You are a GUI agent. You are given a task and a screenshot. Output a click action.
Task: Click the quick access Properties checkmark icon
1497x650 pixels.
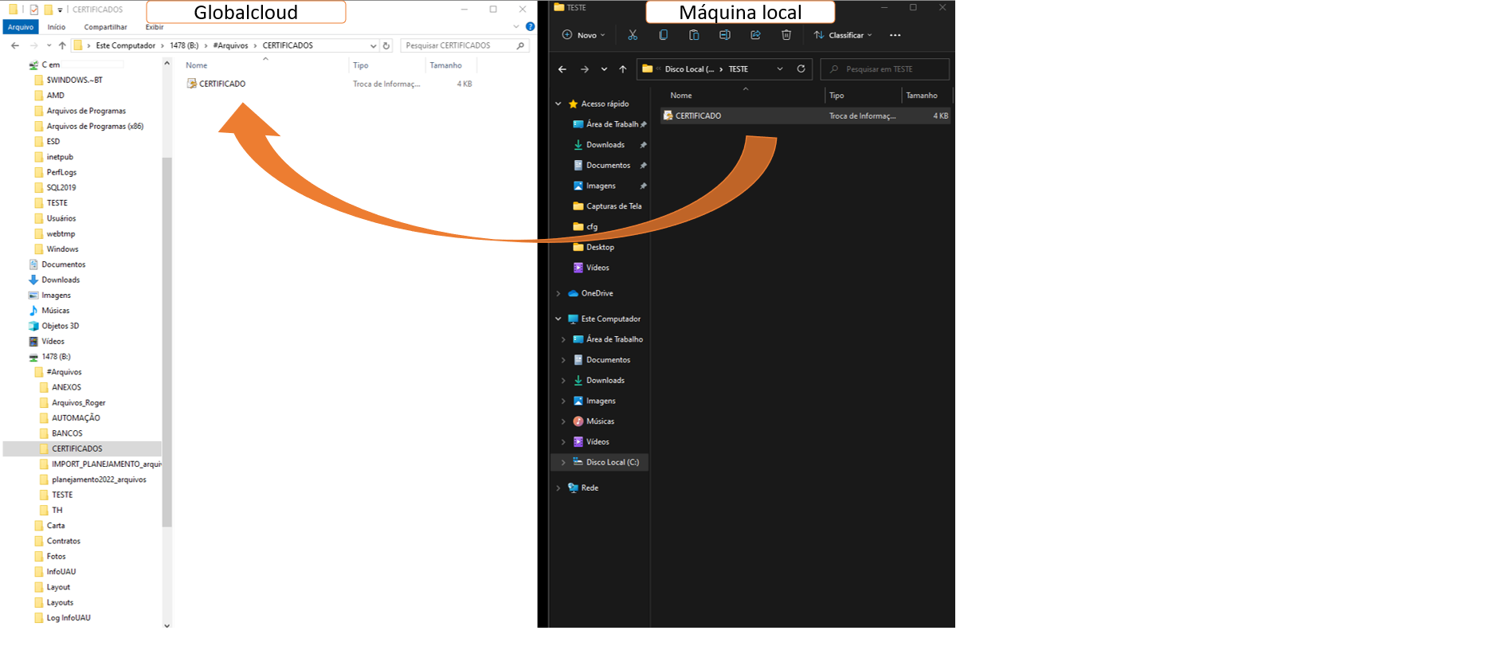coord(34,10)
